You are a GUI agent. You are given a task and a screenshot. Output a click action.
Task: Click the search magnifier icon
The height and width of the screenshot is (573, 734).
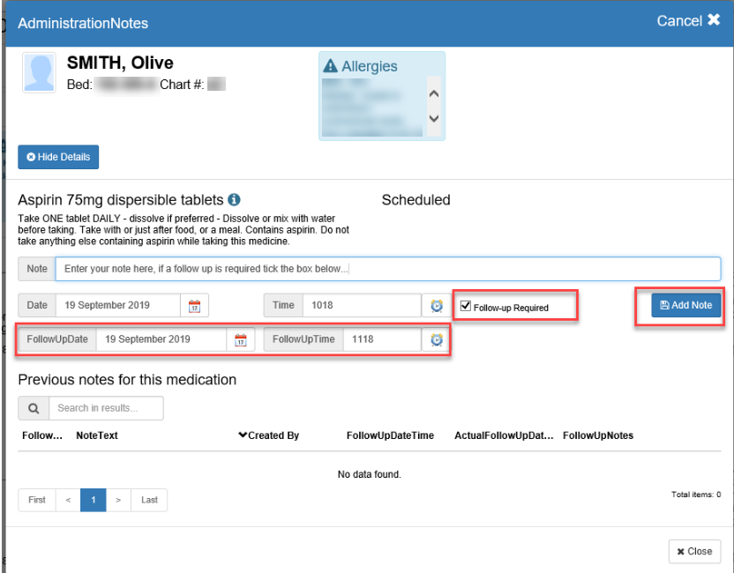34,408
